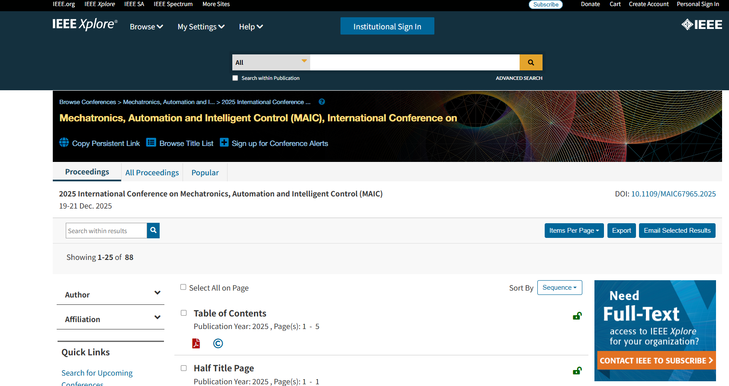Viewport: 729px width, 386px height.
Task: Click the Copy Persistent Link globe icon
Action: pos(64,142)
